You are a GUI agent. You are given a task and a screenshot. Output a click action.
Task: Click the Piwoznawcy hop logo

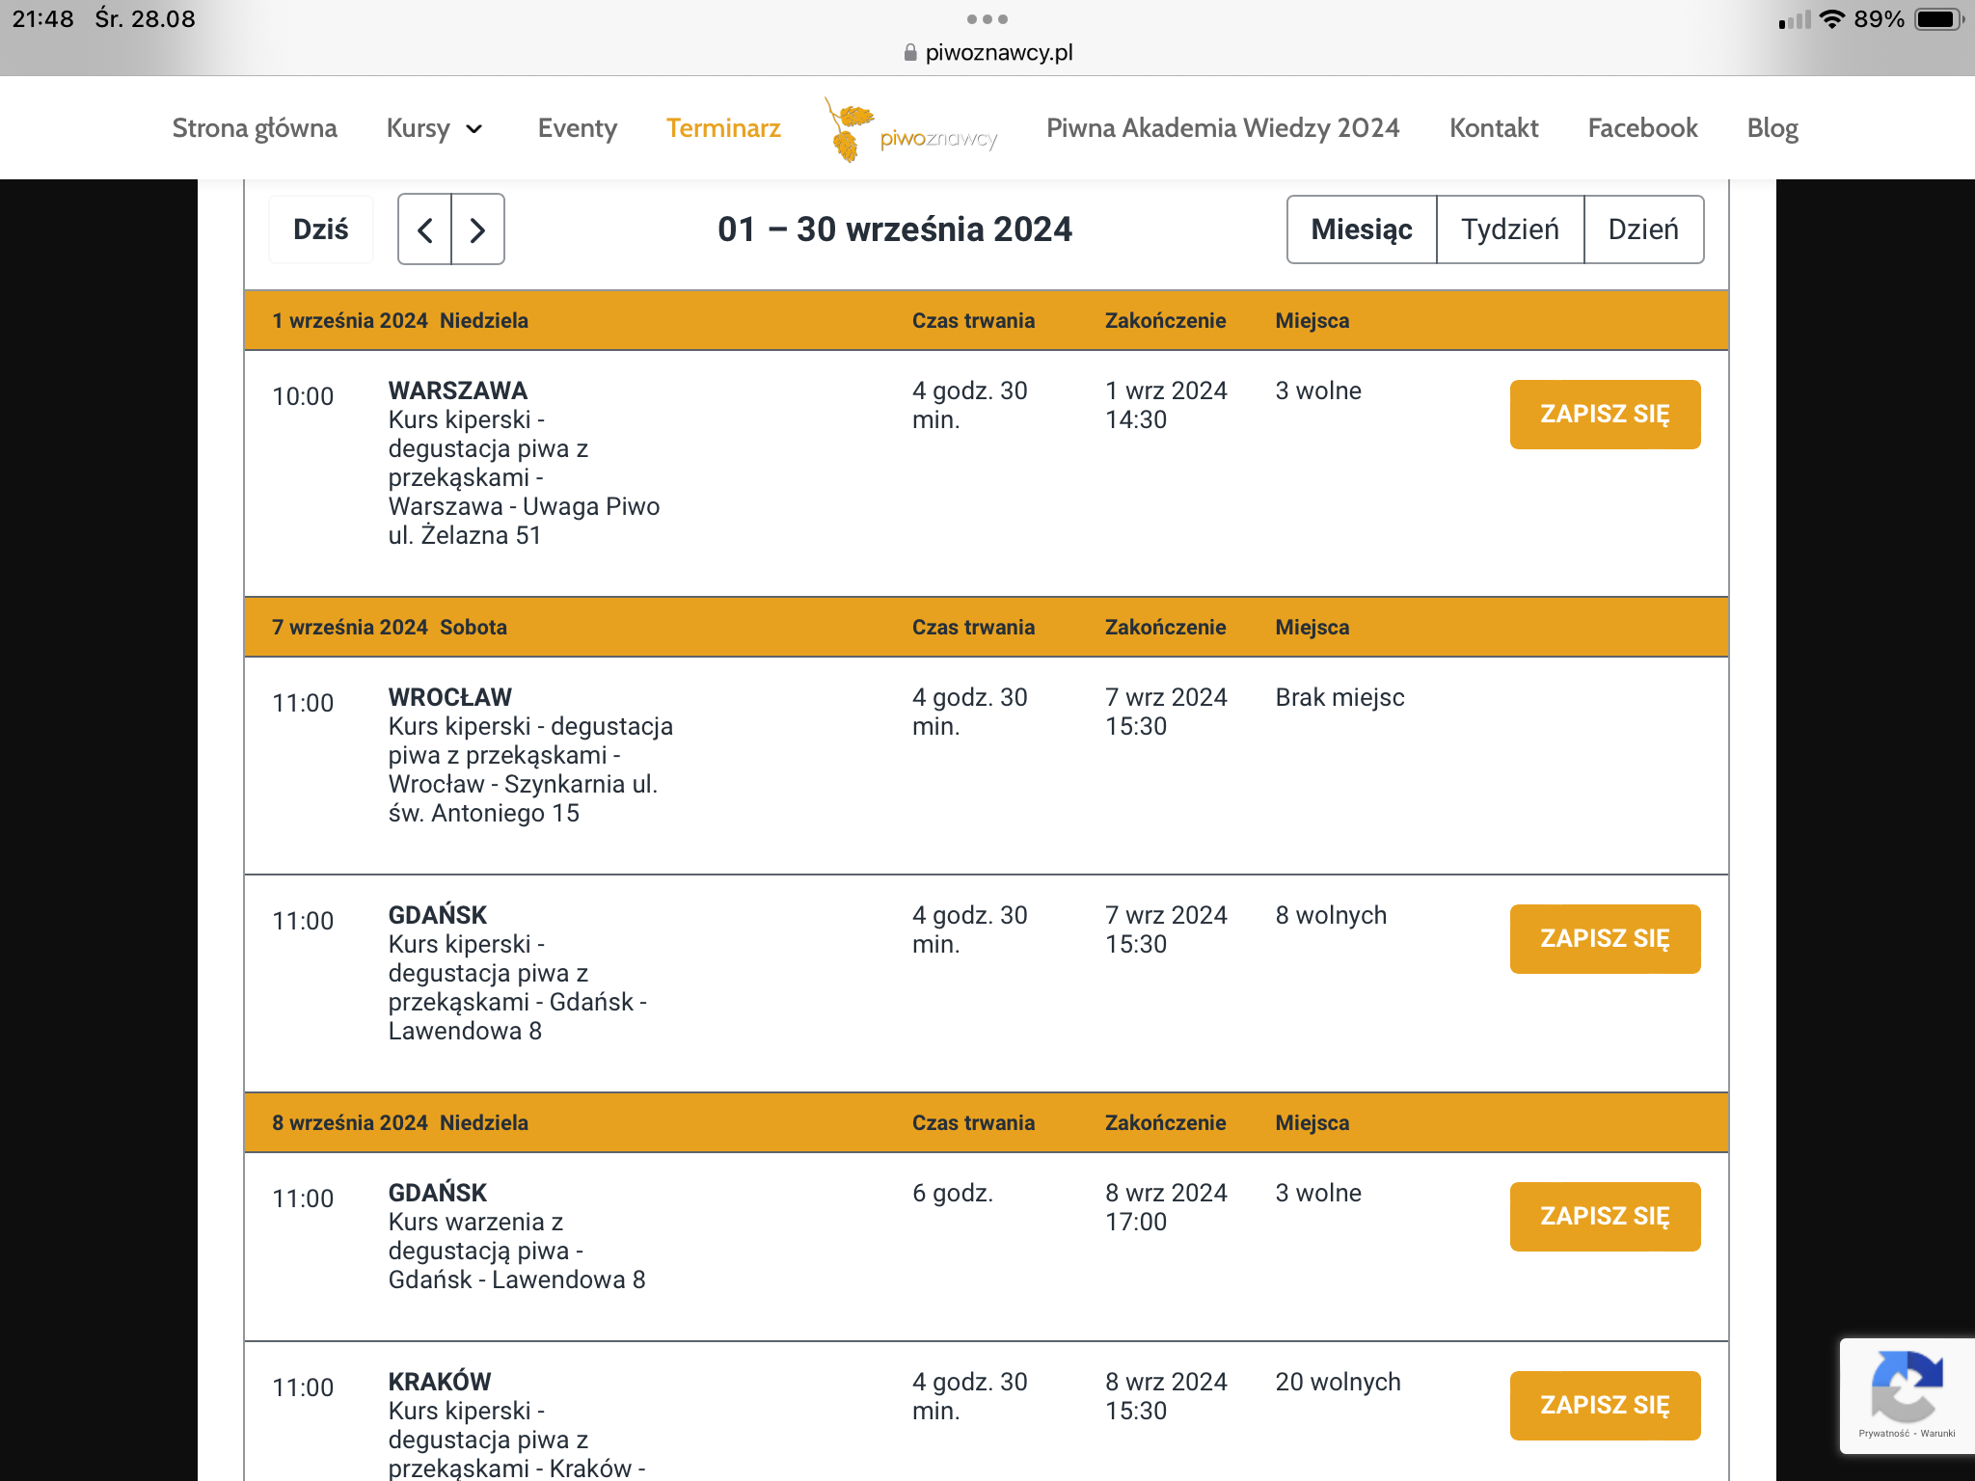tap(911, 130)
